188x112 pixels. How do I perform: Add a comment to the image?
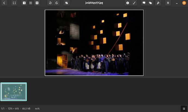tap(144, 3)
